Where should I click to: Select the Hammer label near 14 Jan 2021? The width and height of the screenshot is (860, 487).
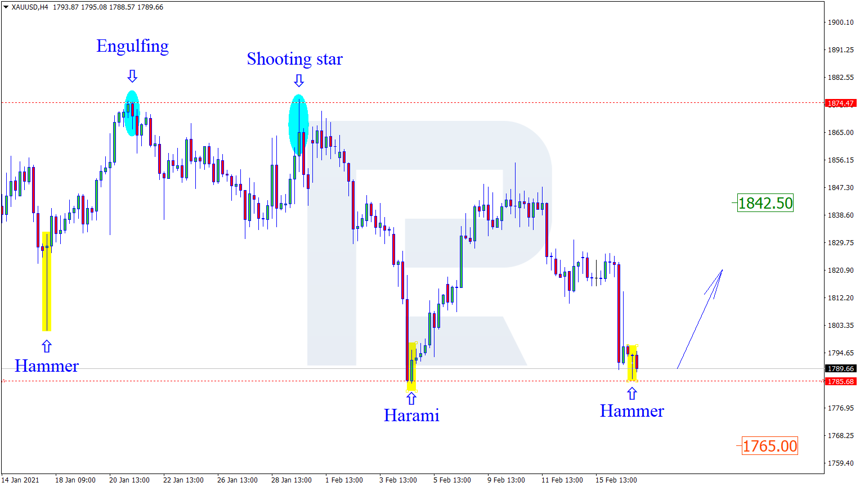47,366
